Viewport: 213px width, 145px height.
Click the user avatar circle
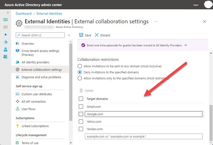(208, 5)
